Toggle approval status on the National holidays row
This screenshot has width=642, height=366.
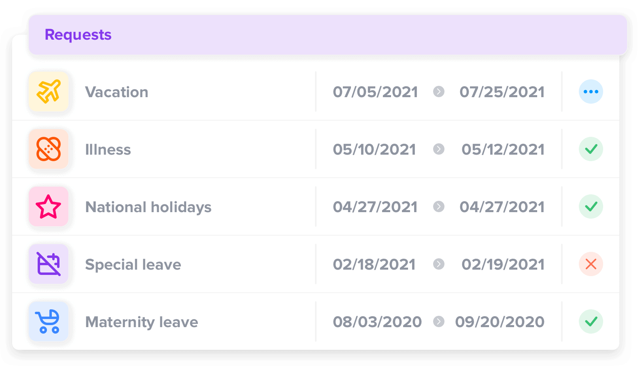click(x=591, y=207)
